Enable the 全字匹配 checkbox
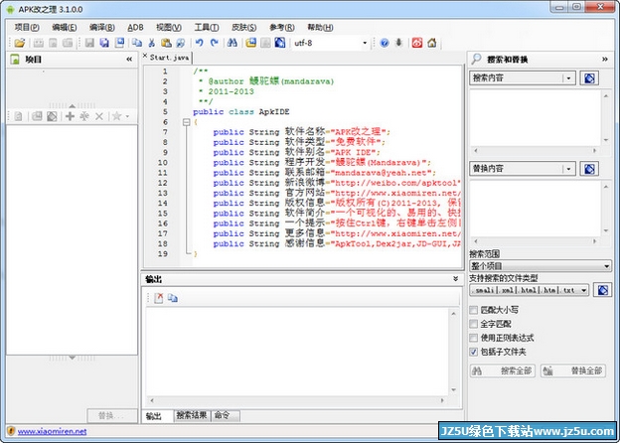 [x=473, y=324]
